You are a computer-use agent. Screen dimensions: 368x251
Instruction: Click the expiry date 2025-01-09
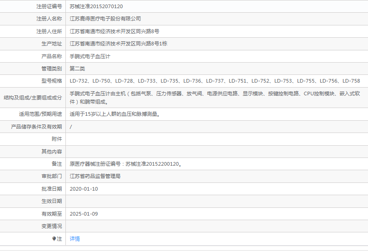pos(84,214)
